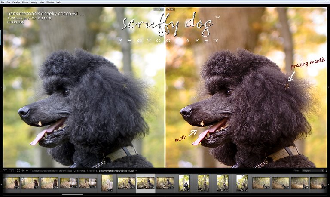This screenshot has width=330, height=197.
Task: Click the praying mantis spot marker
Action: point(287,86)
